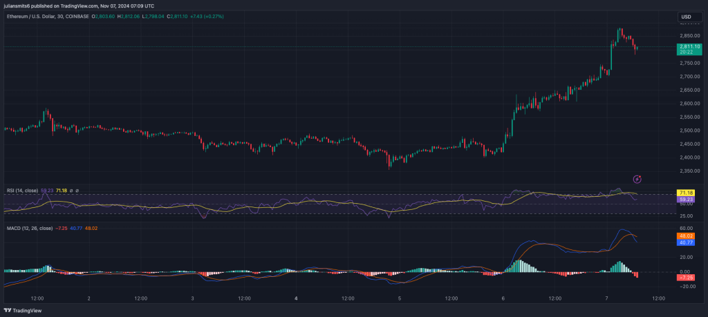Click date label 7 on time axis
The height and width of the screenshot is (317, 708).
(606, 298)
